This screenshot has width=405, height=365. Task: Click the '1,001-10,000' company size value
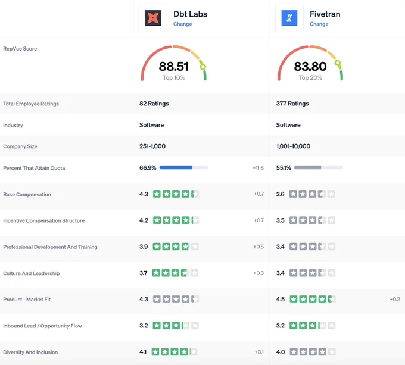click(x=293, y=146)
